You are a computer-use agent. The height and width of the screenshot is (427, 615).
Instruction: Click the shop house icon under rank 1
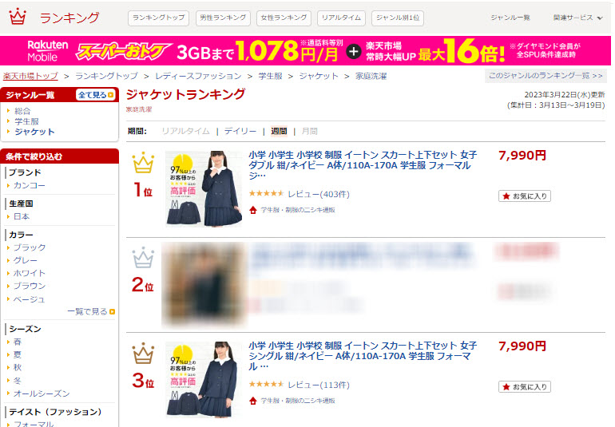click(x=253, y=210)
